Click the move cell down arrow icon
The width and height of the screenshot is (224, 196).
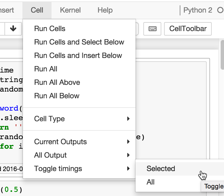[x=13, y=29]
